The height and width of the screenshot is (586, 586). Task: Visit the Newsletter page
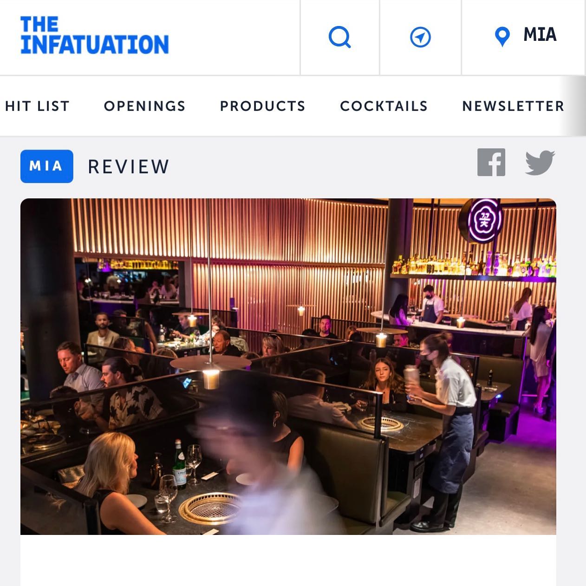click(x=513, y=106)
